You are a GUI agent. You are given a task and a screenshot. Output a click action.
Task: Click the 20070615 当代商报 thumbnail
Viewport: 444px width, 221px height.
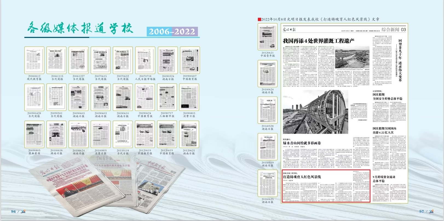pos(101,60)
